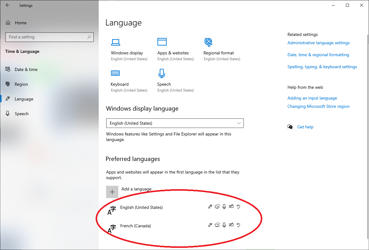Click spell-check abc icon in French row

click(x=238, y=225)
